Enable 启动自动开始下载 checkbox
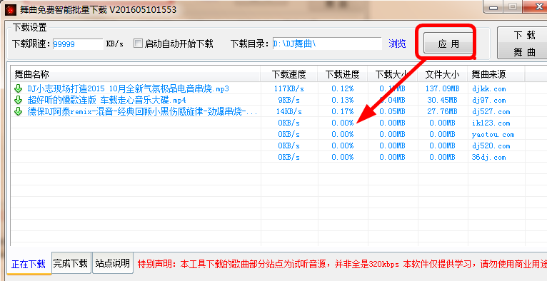This screenshot has width=547, height=281. (x=139, y=44)
